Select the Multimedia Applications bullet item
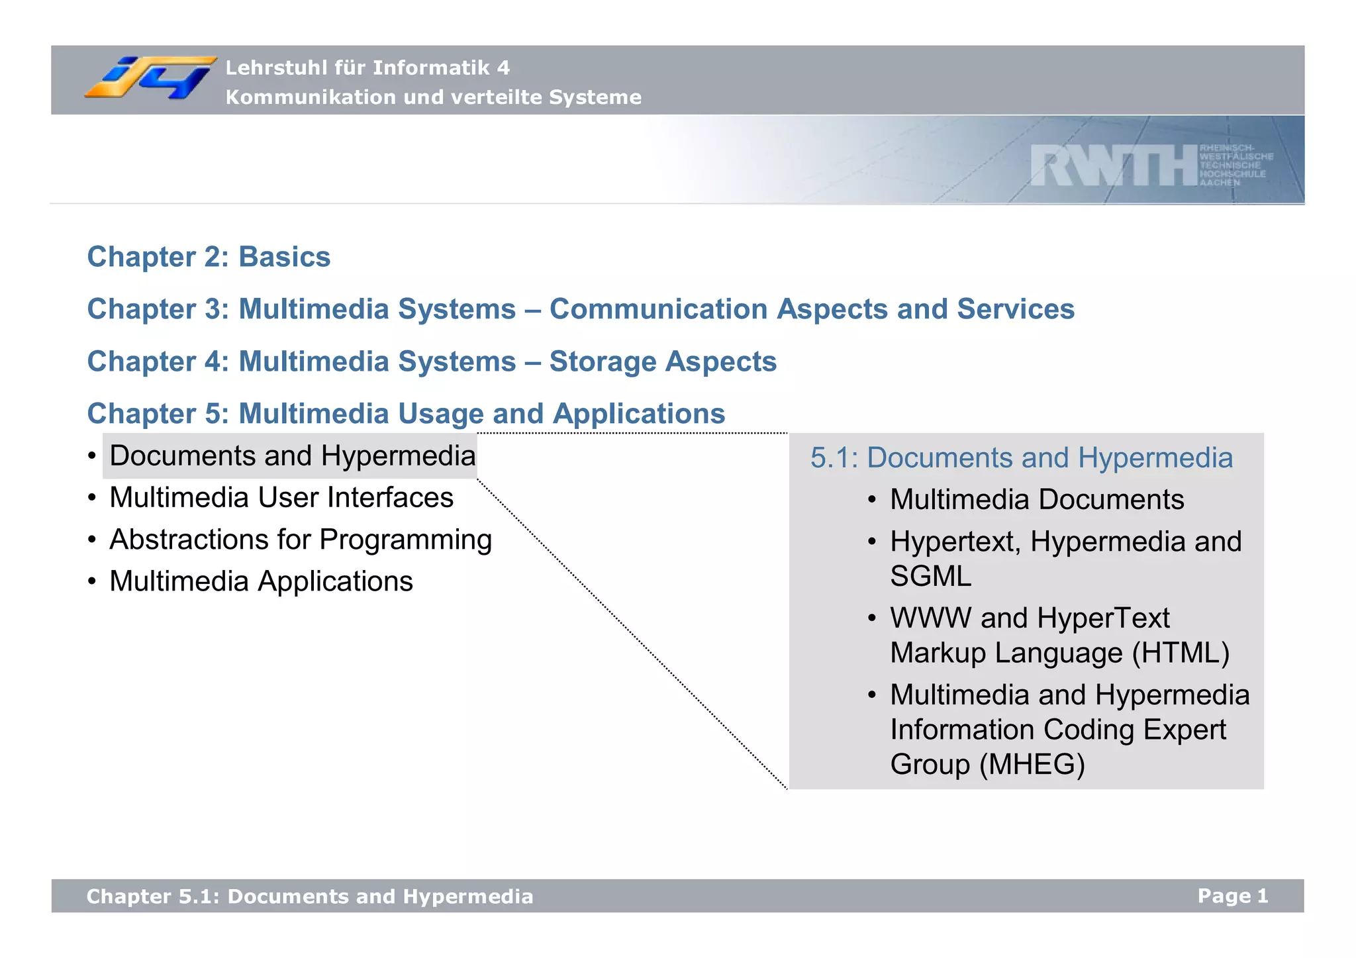This screenshot has height=958, width=1356. click(x=261, y=581)
